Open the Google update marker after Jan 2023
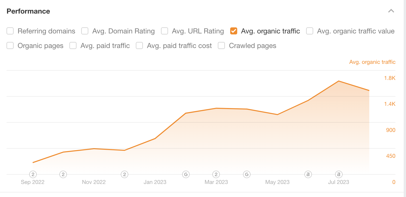Image resolution: width=406 pixels, height=197 pixels. (186, 174)
